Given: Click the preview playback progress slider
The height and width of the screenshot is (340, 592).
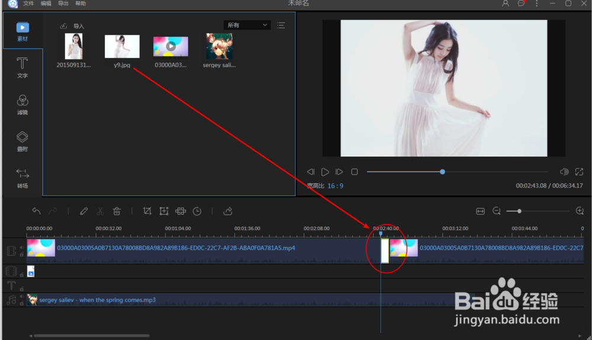Looking at the screenshot, I should [457, 172].
